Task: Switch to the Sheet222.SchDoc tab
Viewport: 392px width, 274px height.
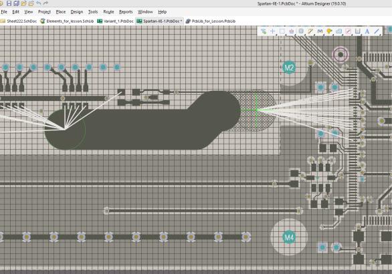Action: click(19, 21)
